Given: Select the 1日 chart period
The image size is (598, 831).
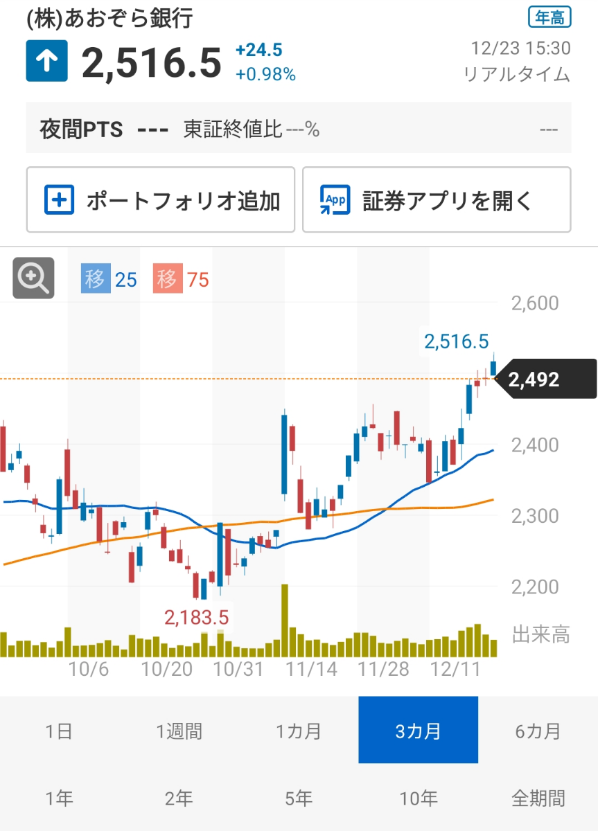Looking at the screenshot, I should coord(59,731).
